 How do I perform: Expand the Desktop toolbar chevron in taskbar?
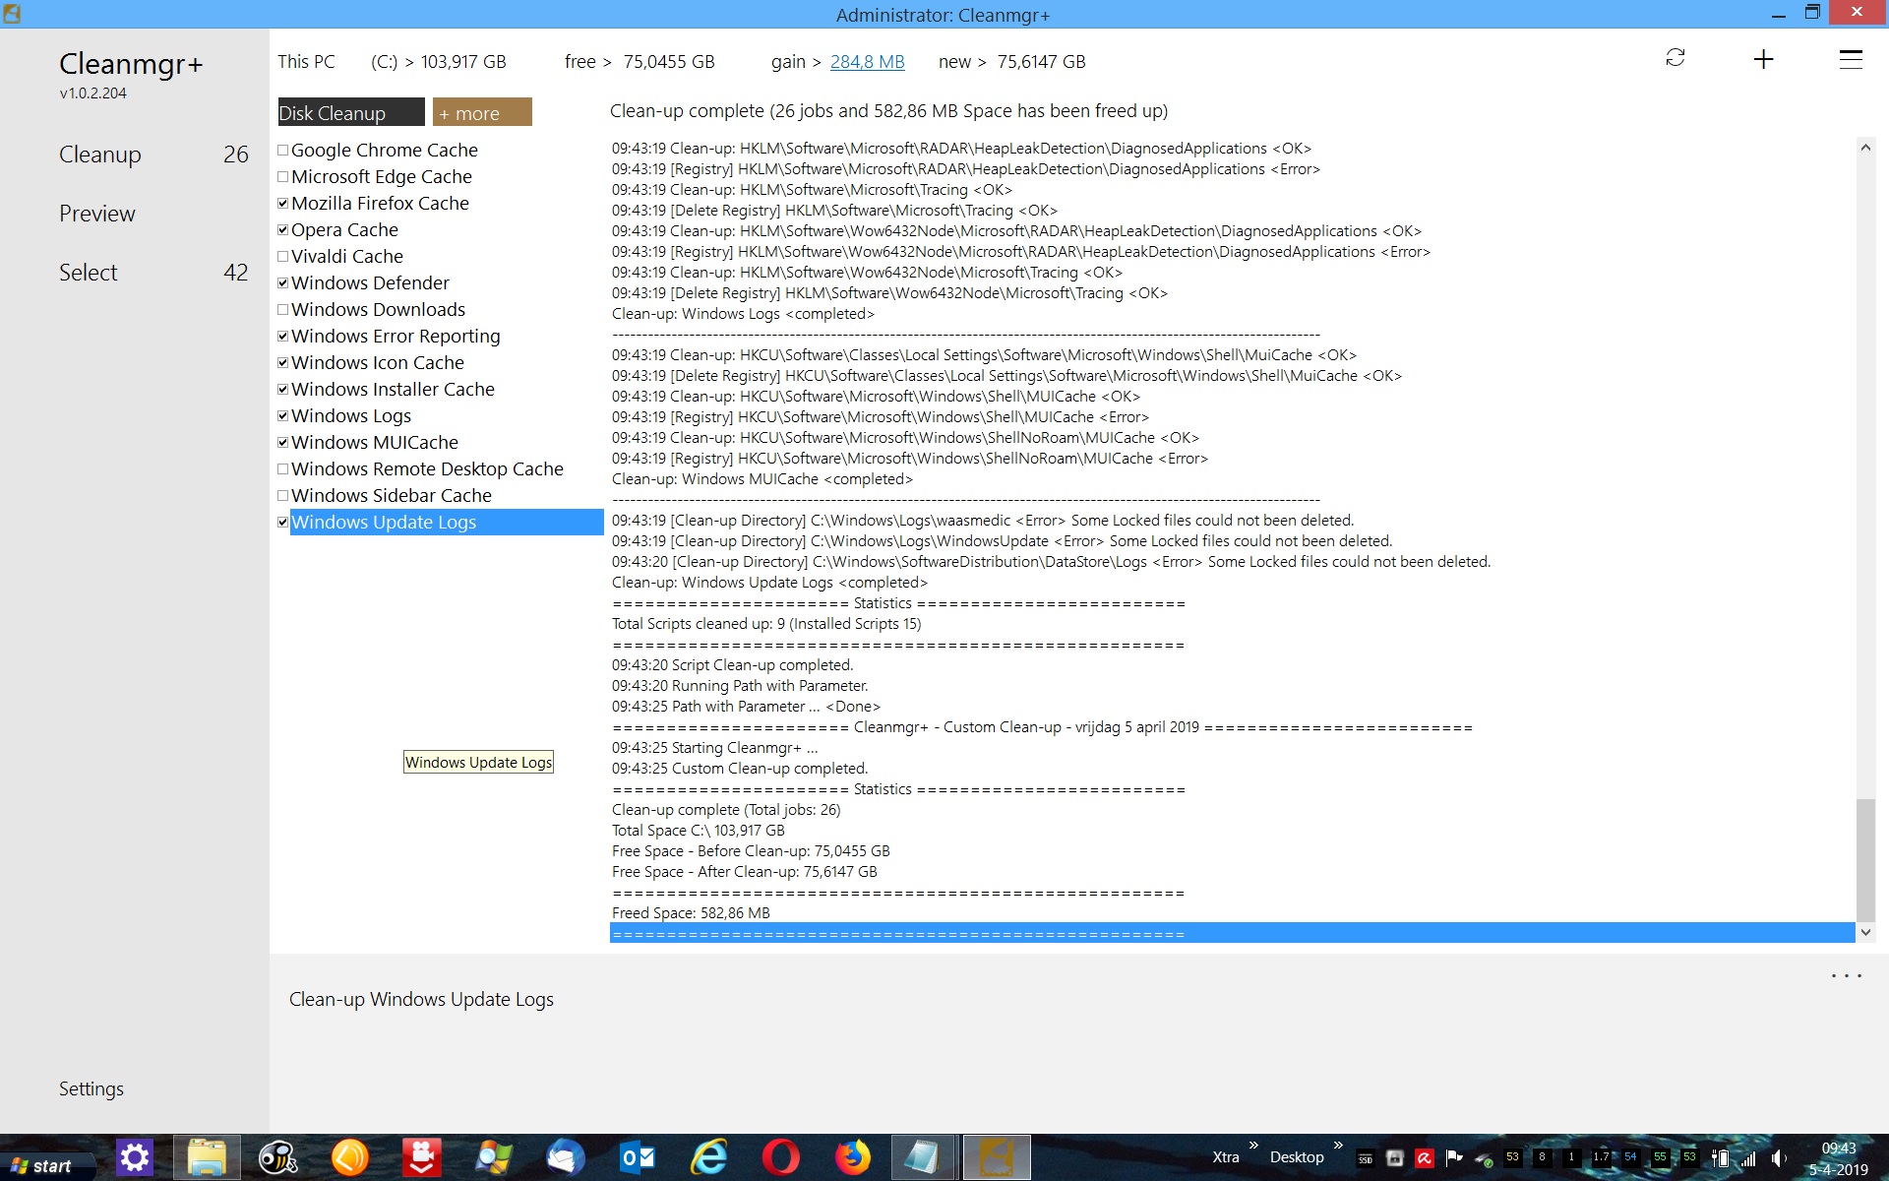(1338, 1145)
